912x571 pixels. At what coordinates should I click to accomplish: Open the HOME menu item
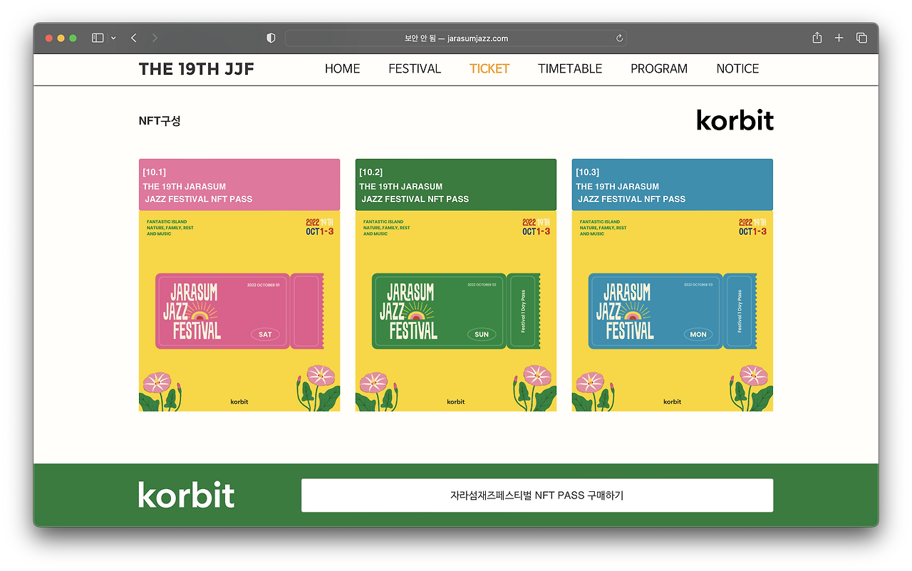(x=343, y=69)
